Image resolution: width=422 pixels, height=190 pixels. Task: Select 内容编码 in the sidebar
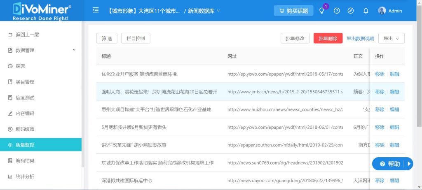point(25,113)
